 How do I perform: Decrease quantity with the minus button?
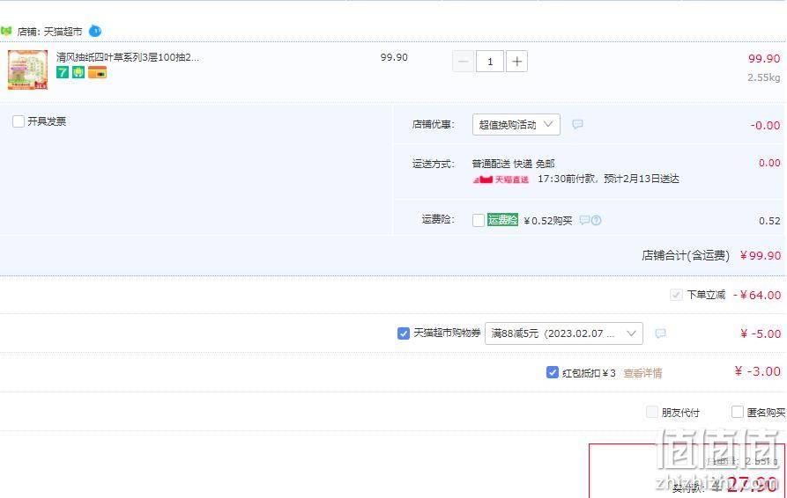pos(463,62)
